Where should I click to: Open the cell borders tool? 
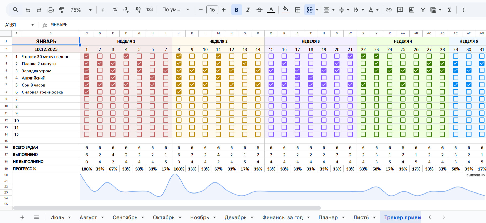[x=298, y=10]
